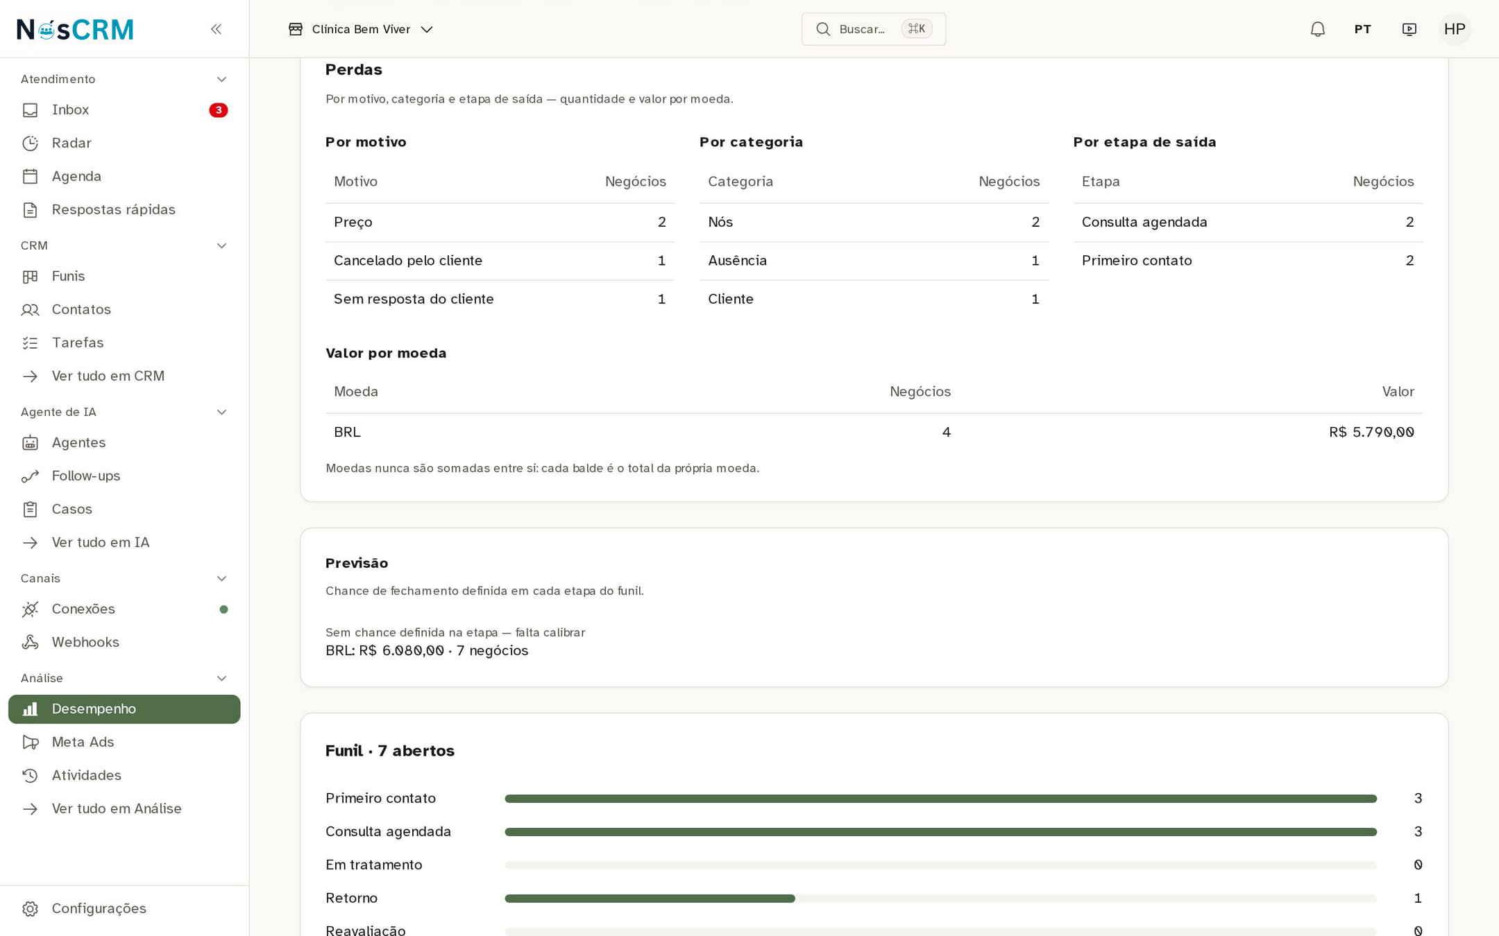Switch language via PT button
The width and height of the screenshot is (1499, 936).
pyautogui.click(x=1362, y=29)
